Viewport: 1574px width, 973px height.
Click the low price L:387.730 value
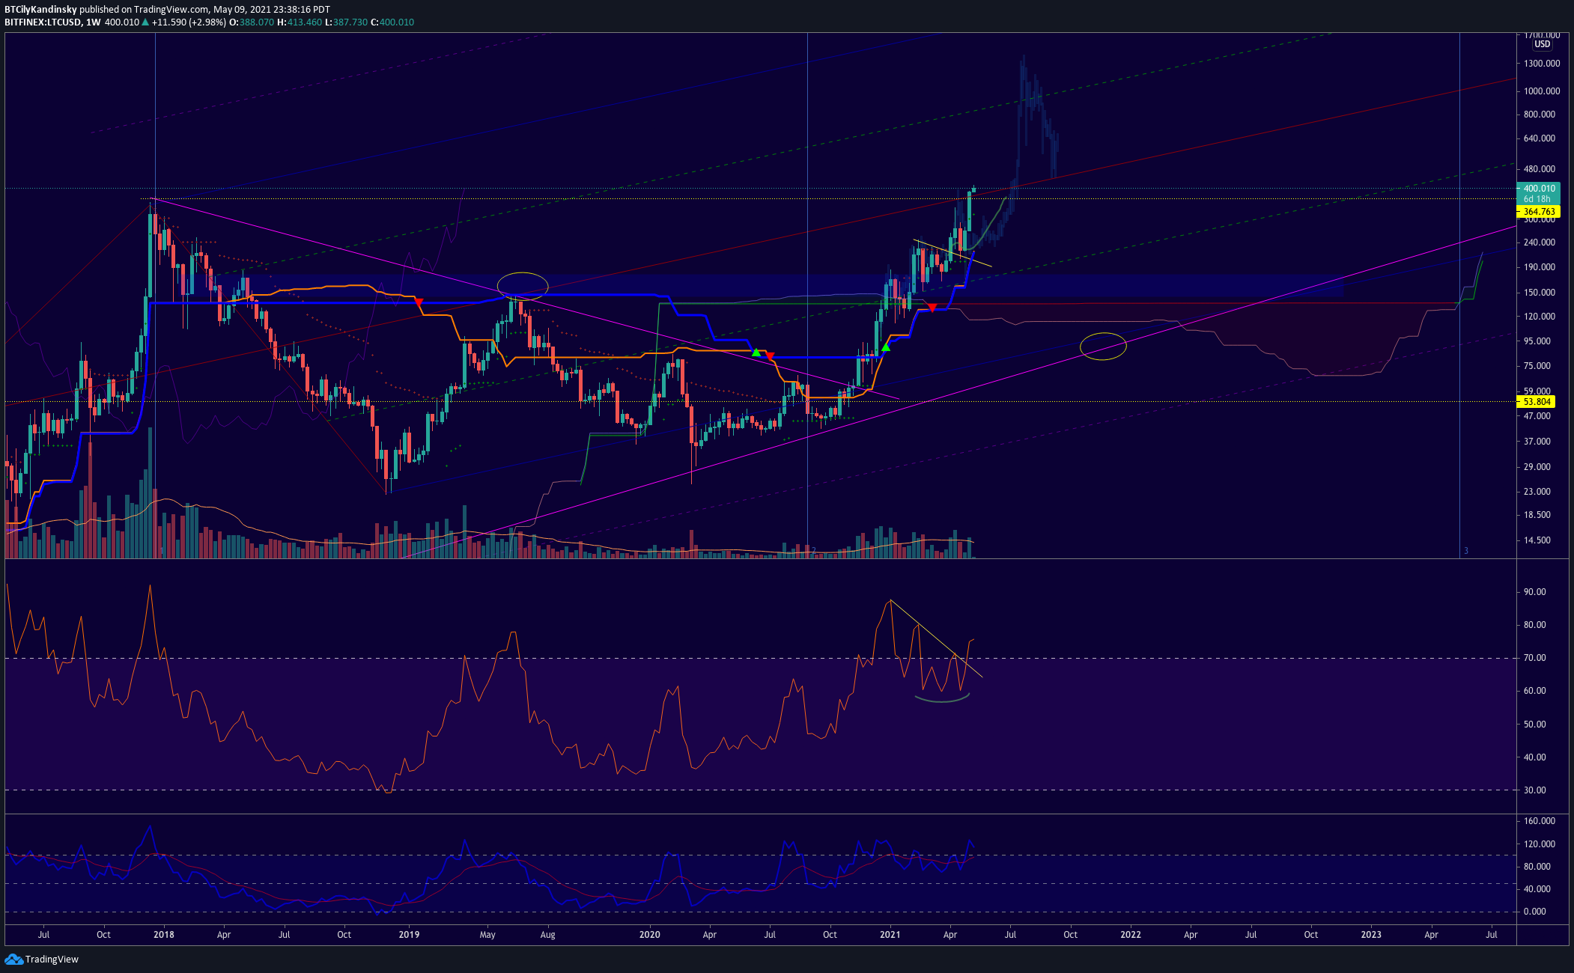coord(347,22)
